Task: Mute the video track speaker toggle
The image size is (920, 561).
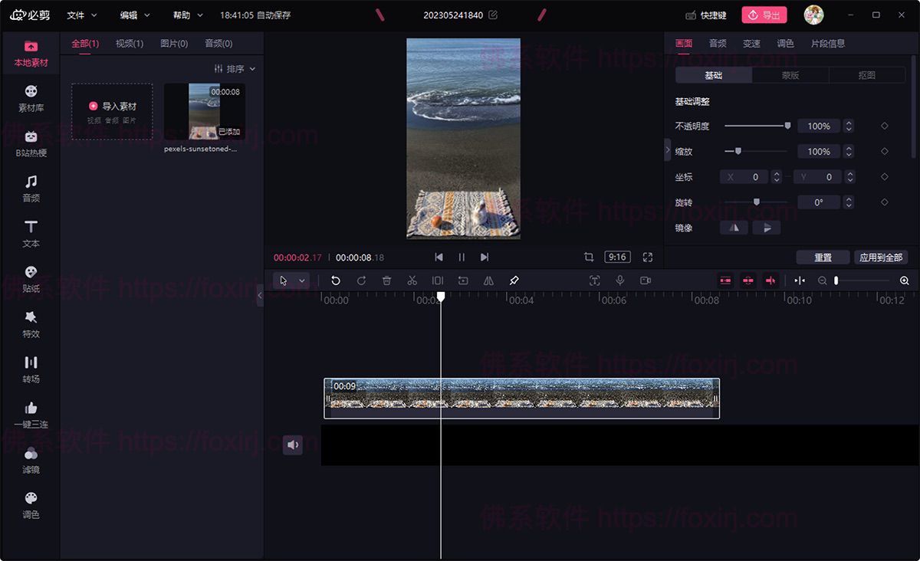Action: click(x=292, y=445)
